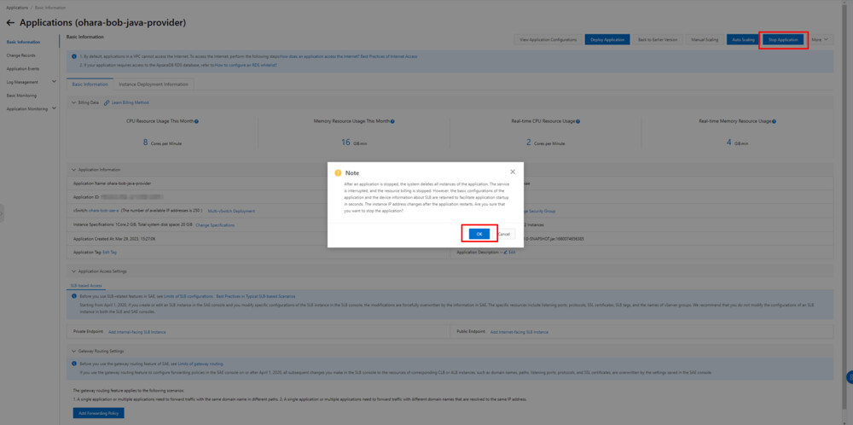
Task: Click Application Created At Mar 29, 2023 text
Action: (x=113, y=238)
